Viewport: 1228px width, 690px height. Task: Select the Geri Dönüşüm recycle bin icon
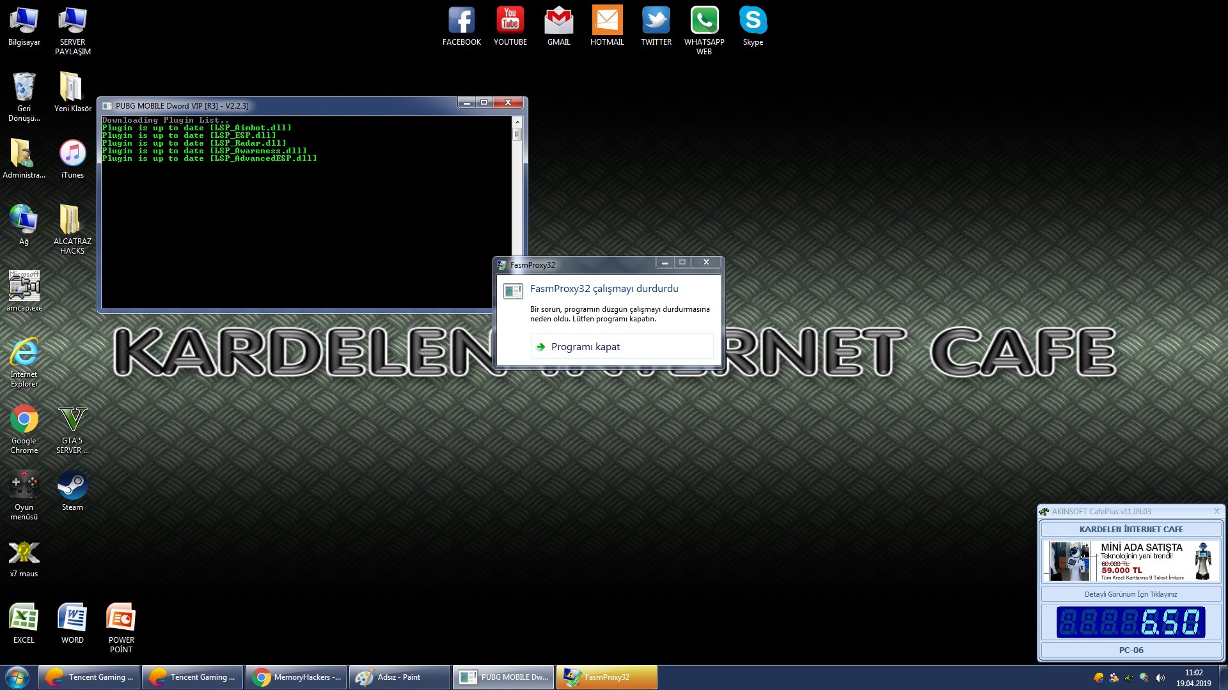click(x=24, y=97)
